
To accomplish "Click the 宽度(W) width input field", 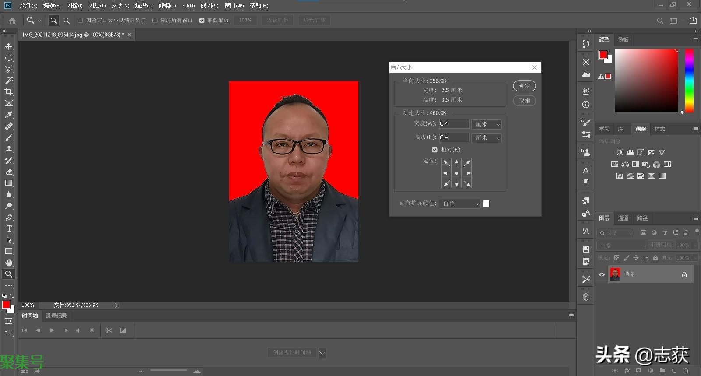I will (454, 124).
